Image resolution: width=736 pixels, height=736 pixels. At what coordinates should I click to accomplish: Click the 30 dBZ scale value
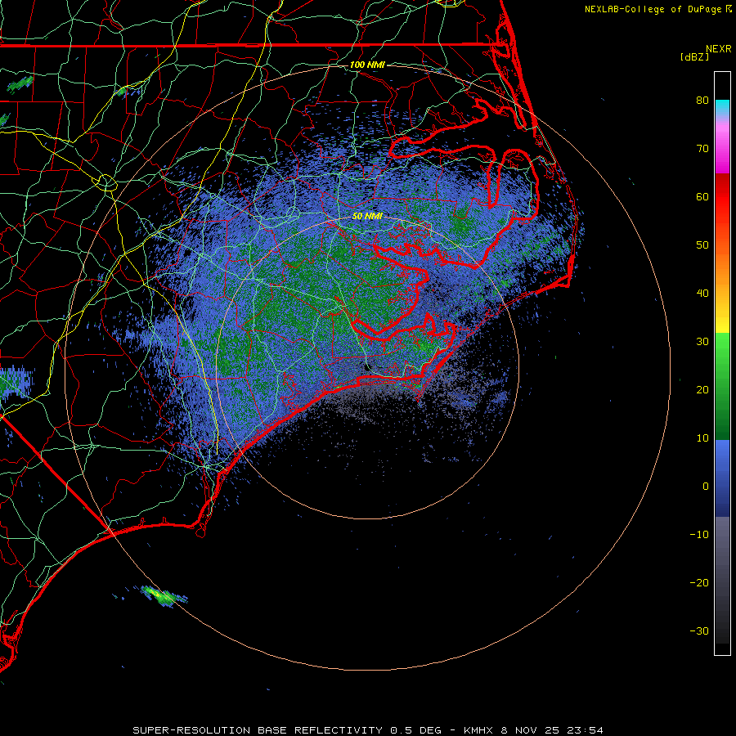(702, 342)
